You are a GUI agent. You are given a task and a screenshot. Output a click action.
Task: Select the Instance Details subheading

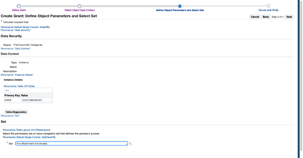13,80
